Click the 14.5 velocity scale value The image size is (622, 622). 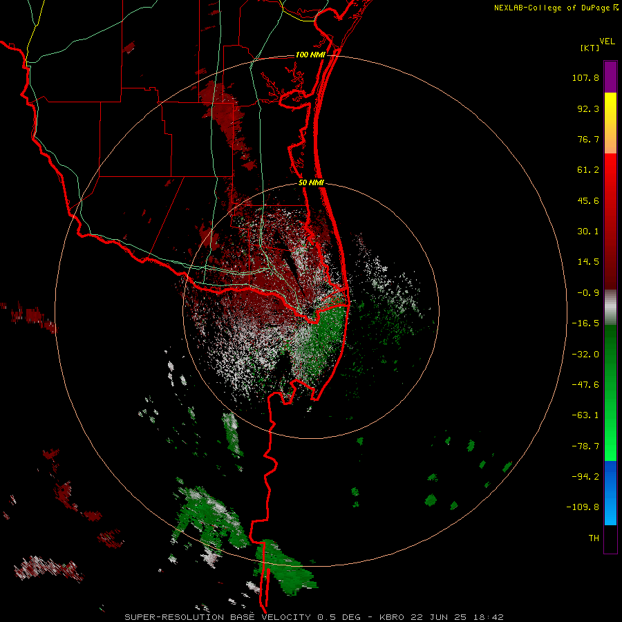[588, 262]
